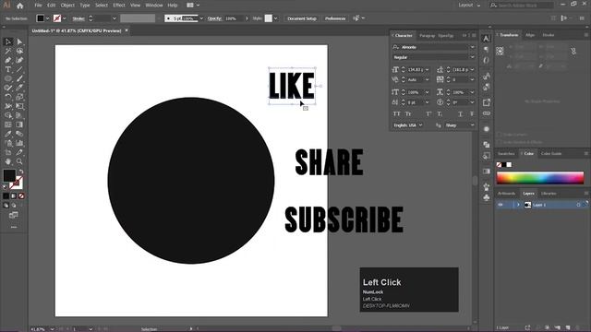Select the Eyedropper tool
The height and width of the screenshot is (332, 591).
(x=8, y=134)
